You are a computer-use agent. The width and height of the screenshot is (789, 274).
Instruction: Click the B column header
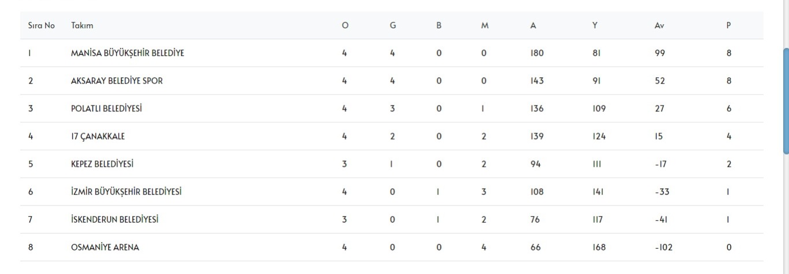point(439,26)
